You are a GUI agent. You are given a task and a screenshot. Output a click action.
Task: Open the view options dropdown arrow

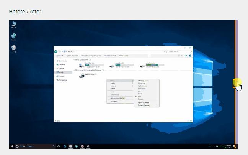182,56
